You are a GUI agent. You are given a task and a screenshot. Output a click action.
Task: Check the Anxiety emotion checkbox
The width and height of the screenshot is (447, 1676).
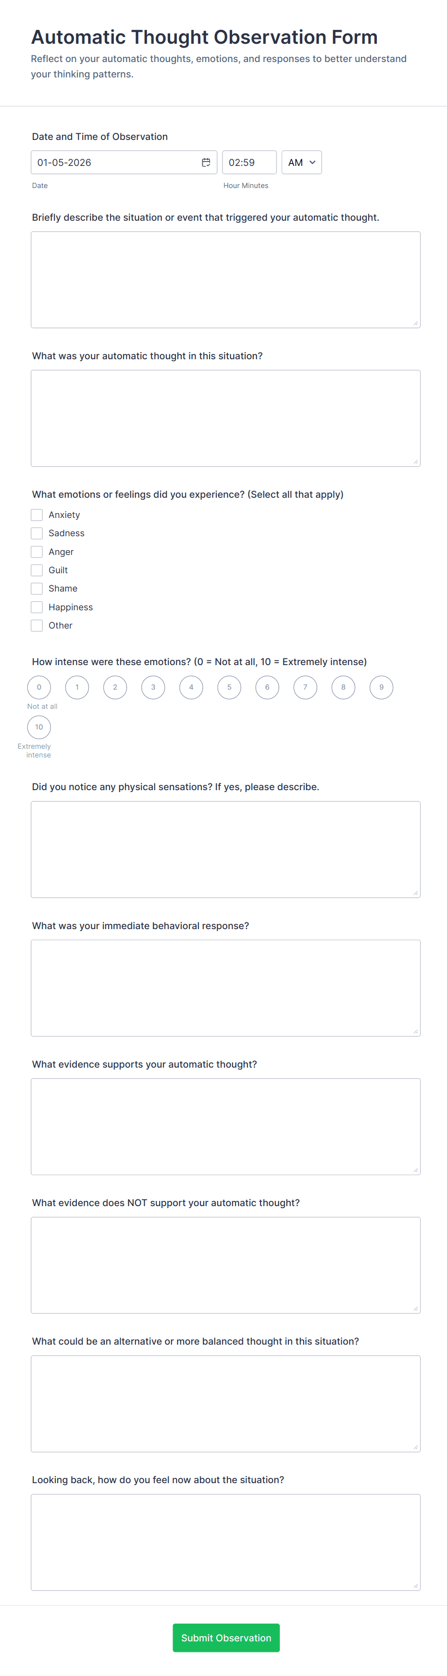coord(37,515)
